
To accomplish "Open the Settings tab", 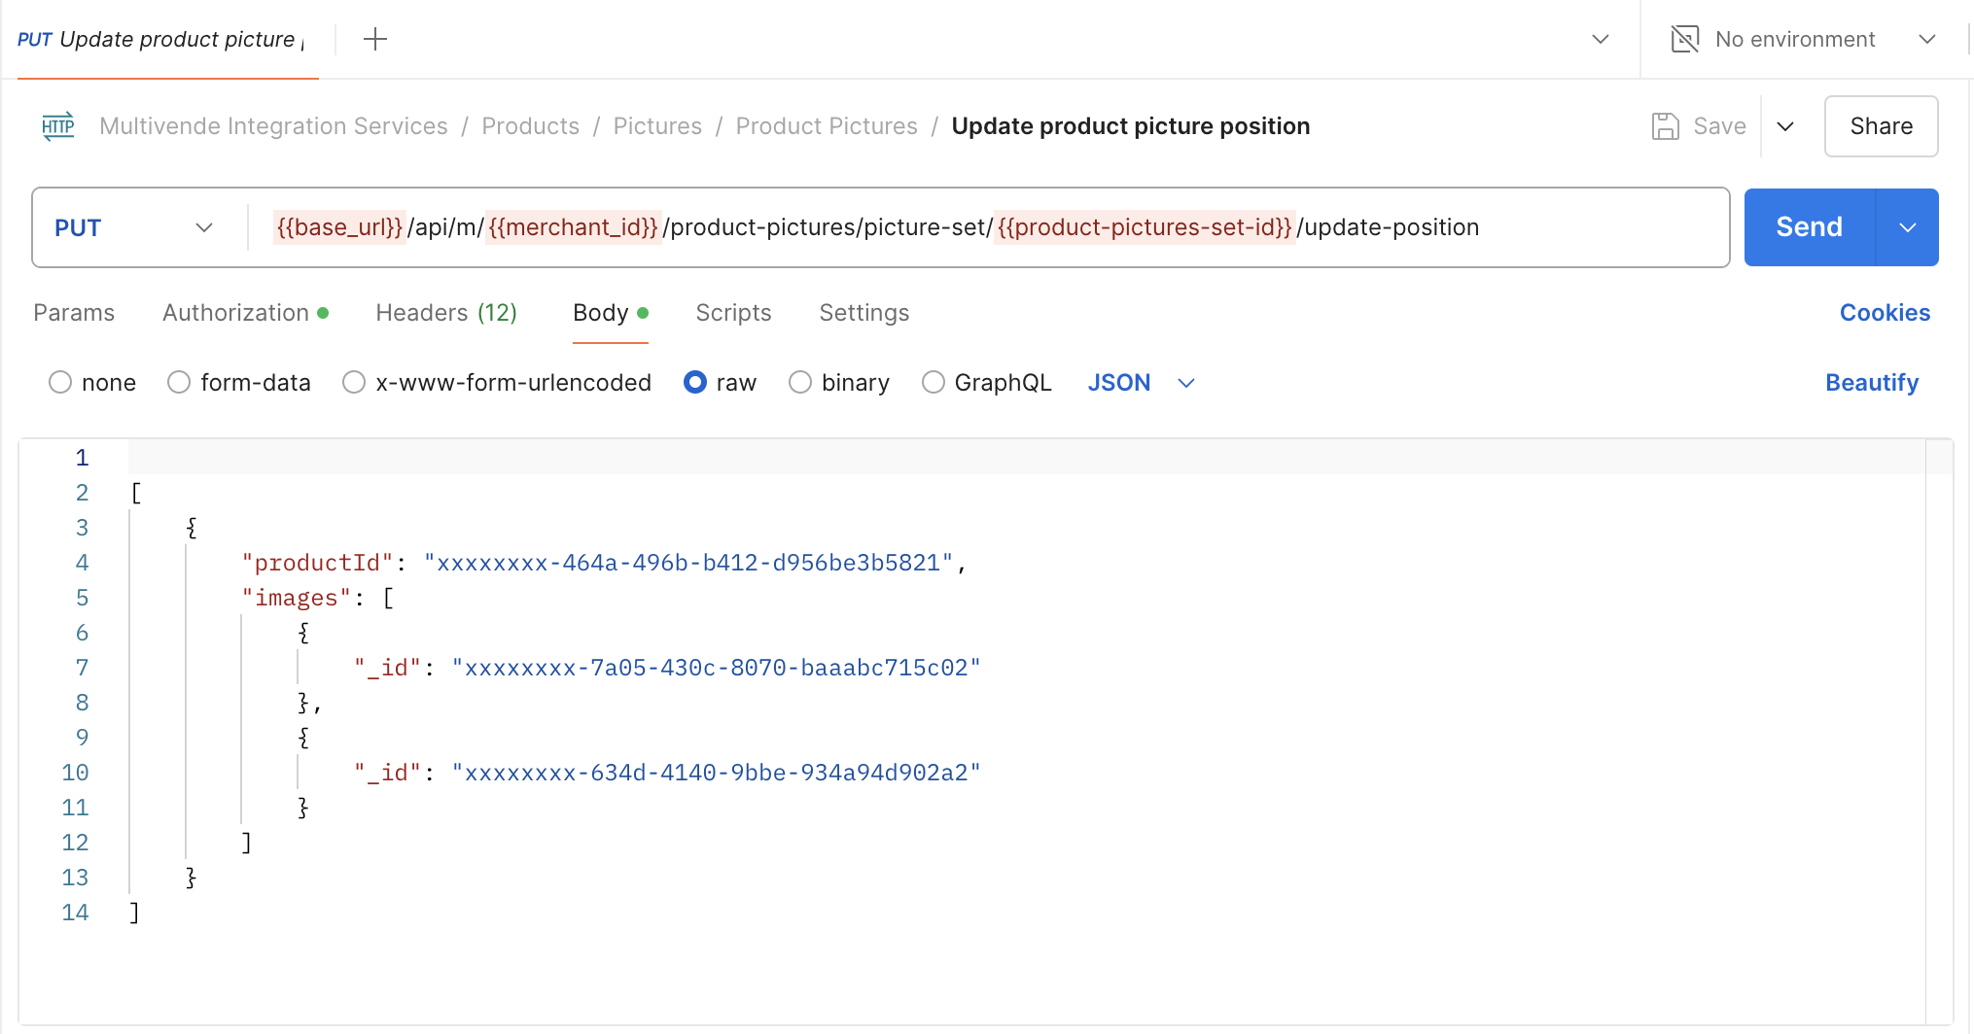I will click(864, 313).
